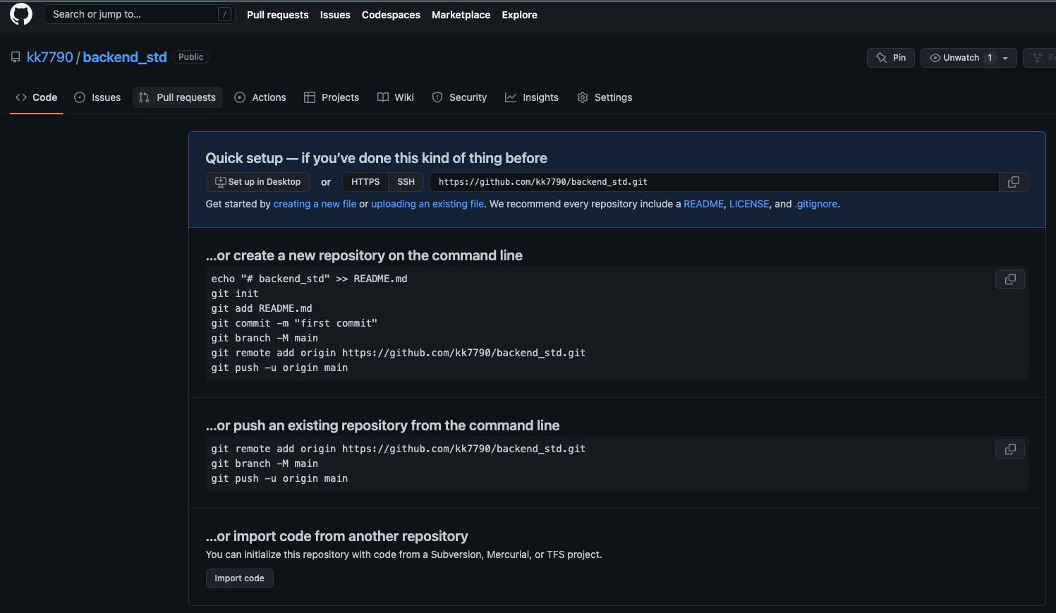Image resolution: width=1056 pixels, height=613 pixels.
Task: Pin the backend_std repository
Action: click(890, 57)
